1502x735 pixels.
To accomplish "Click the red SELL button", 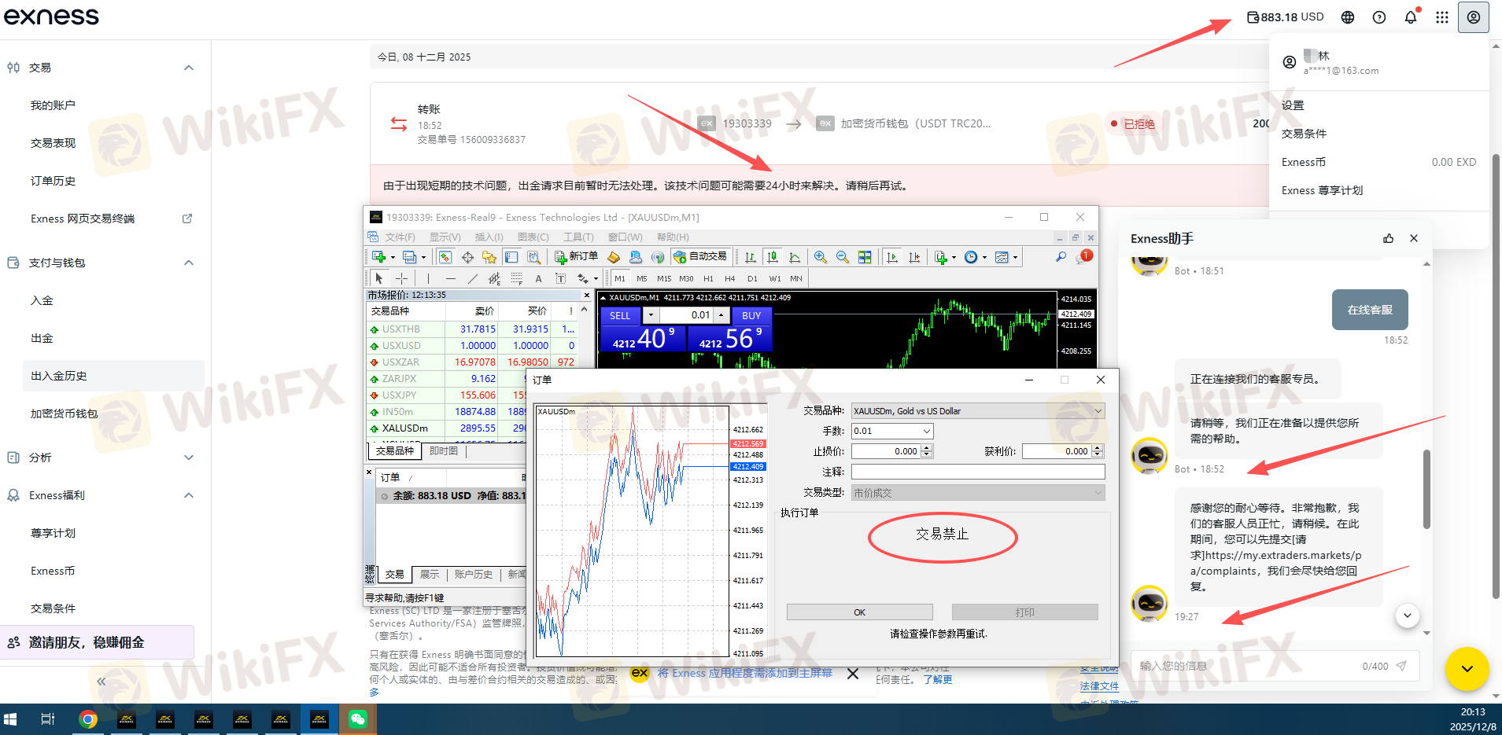I will [620, 316].
